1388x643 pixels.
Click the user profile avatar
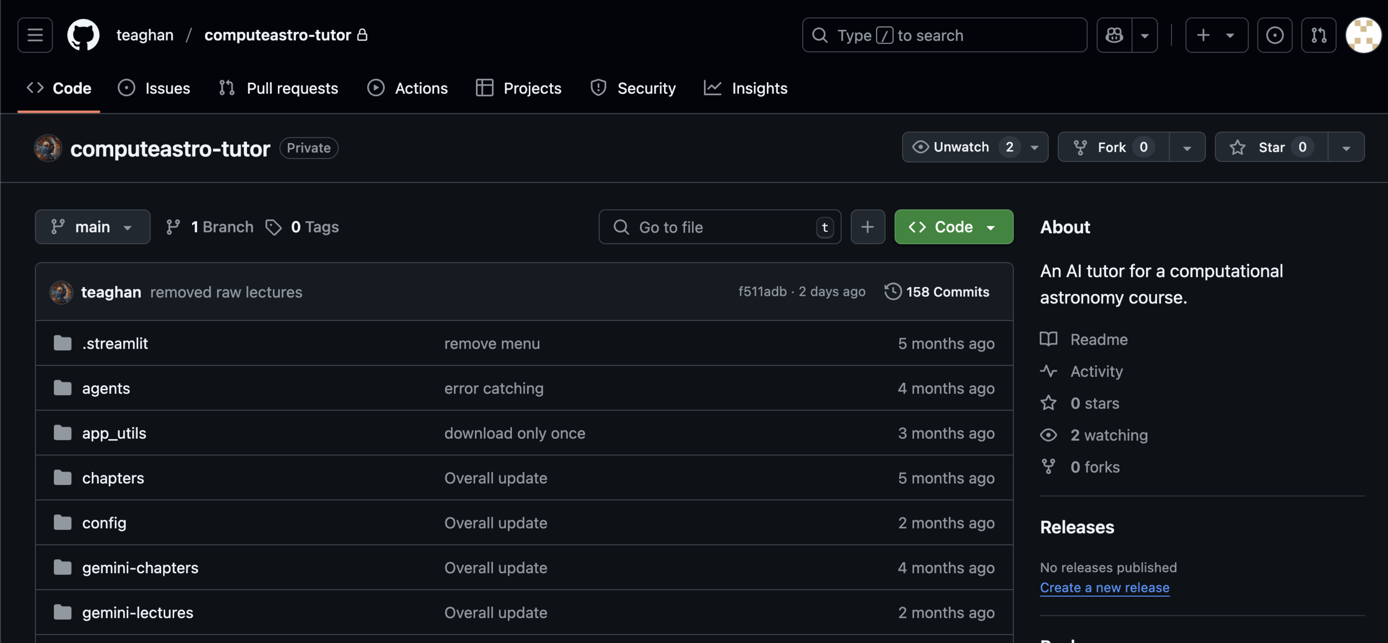click(x=1363, y=35)
